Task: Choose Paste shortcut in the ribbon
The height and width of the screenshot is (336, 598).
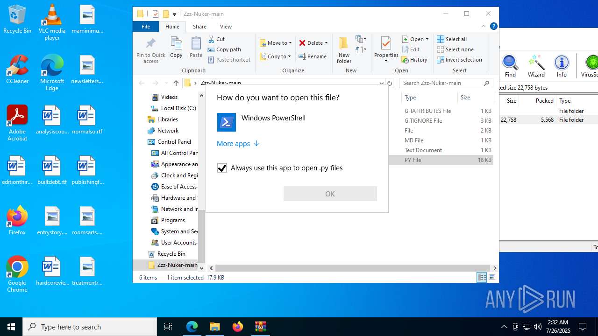Action: click(x=229, y=60)
